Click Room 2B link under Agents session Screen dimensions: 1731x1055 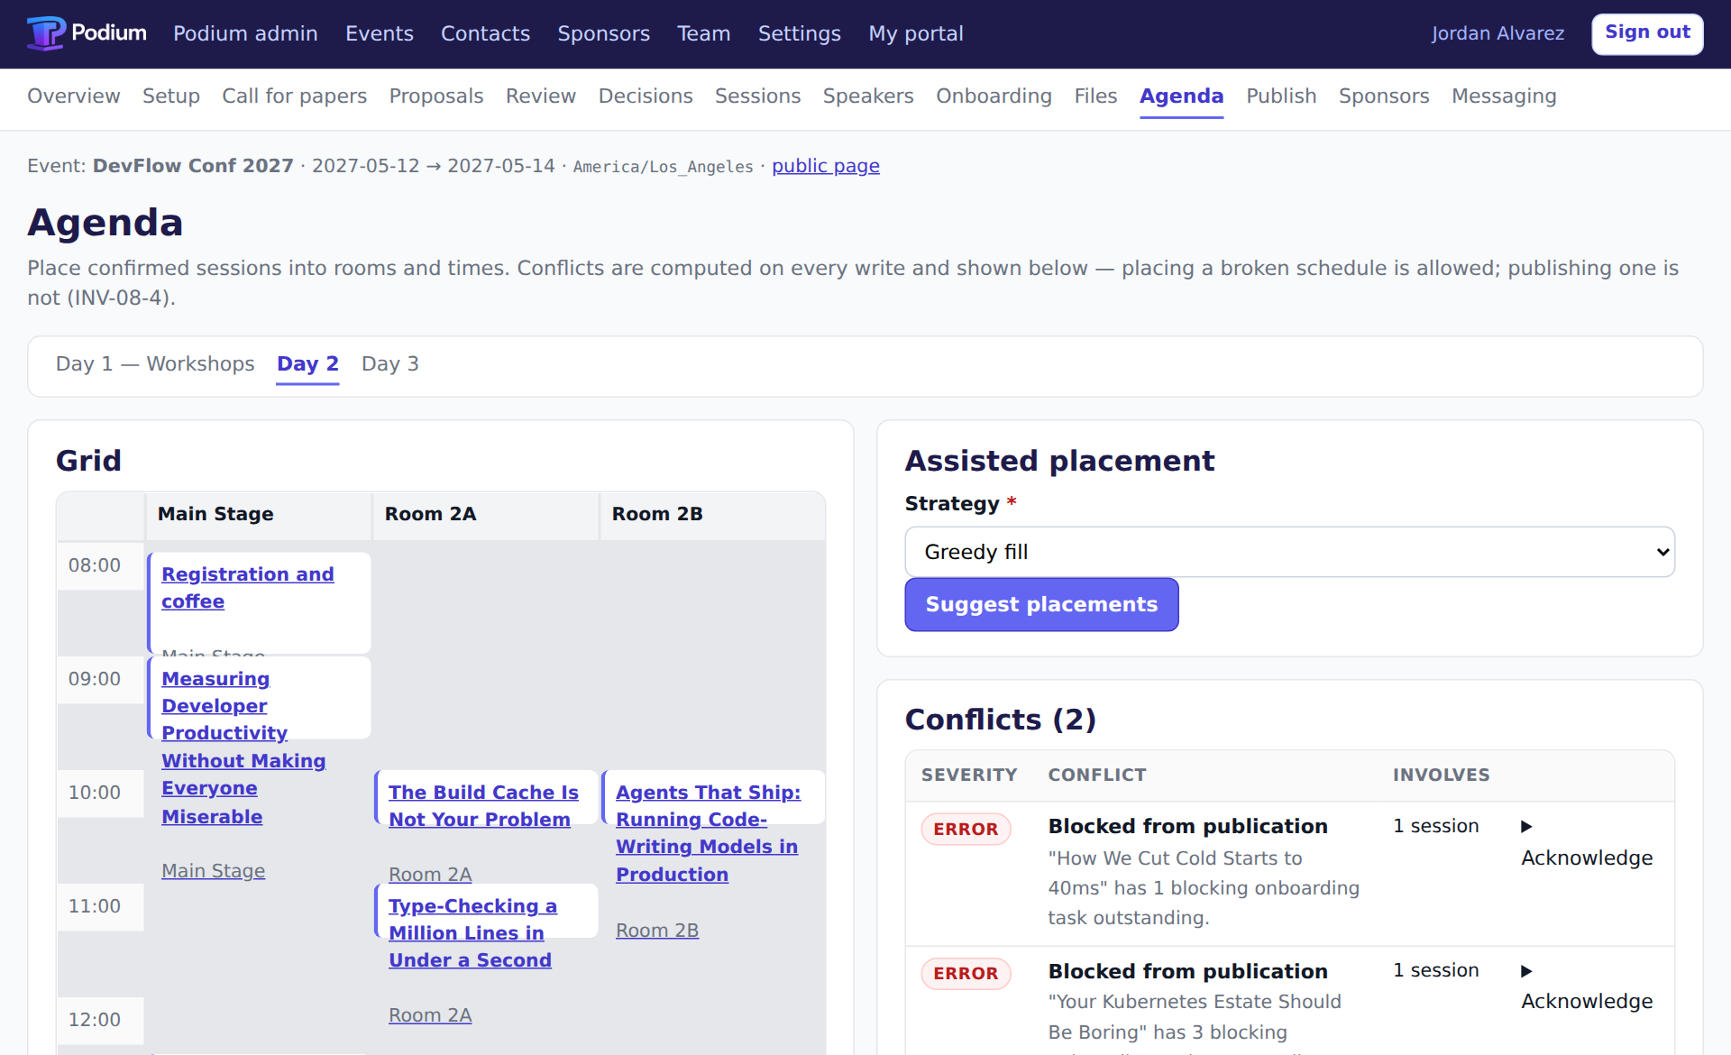(x=657, y=931)
